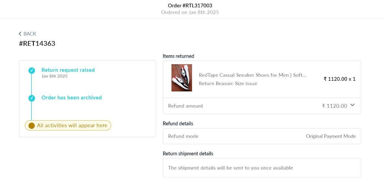
Task: Click the back chevron arrow icon
Action: [20, 34]
